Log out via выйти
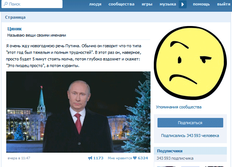This screenshot has width=232, height=167. (x=224, y=4)
